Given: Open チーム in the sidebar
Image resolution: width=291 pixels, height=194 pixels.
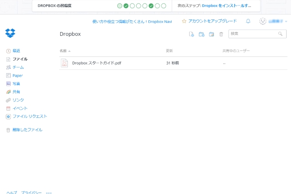Looking at the screenshot, I should 18,67.
